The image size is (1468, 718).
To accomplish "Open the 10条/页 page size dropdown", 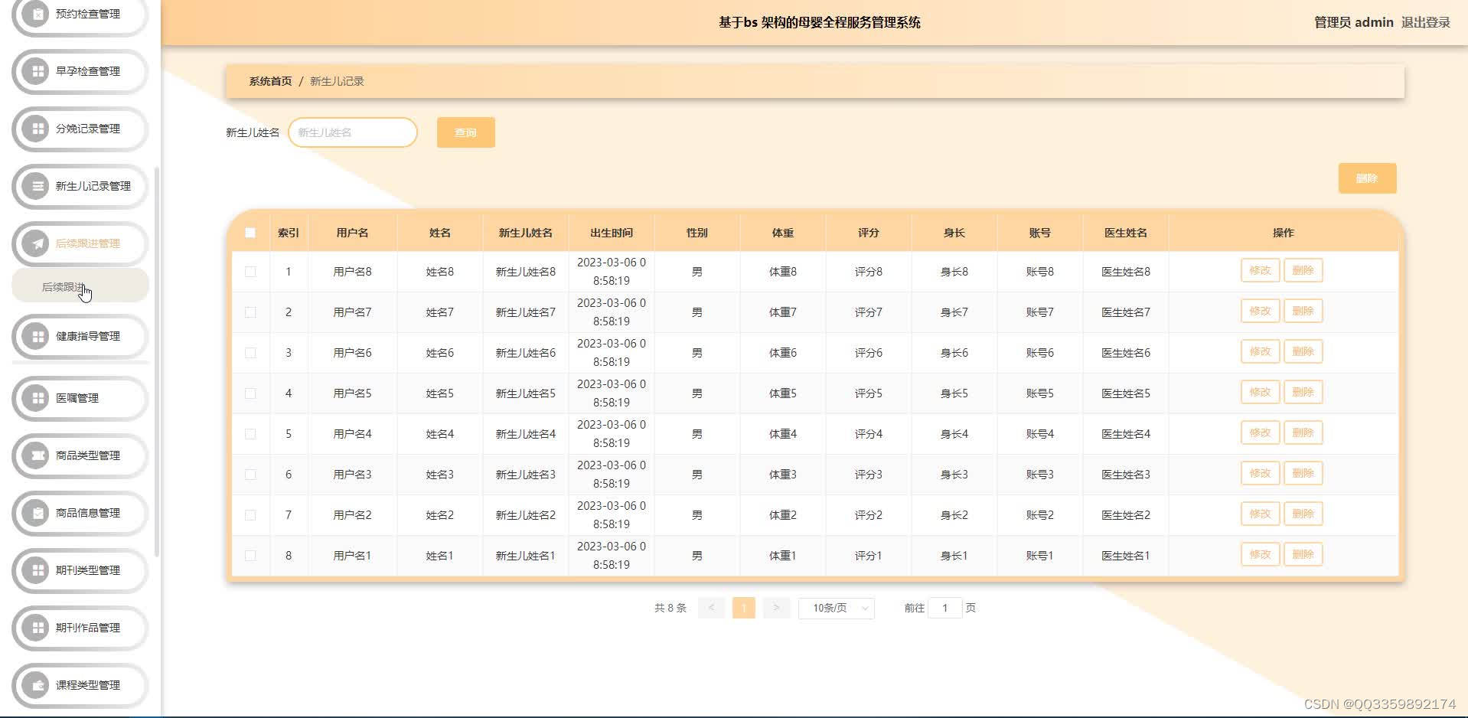I will (x=837, y=608).
